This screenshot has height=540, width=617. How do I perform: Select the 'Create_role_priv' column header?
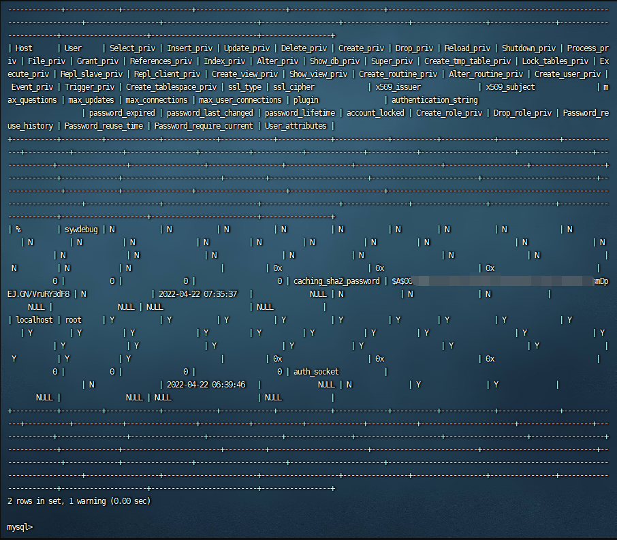click(449, 113)
